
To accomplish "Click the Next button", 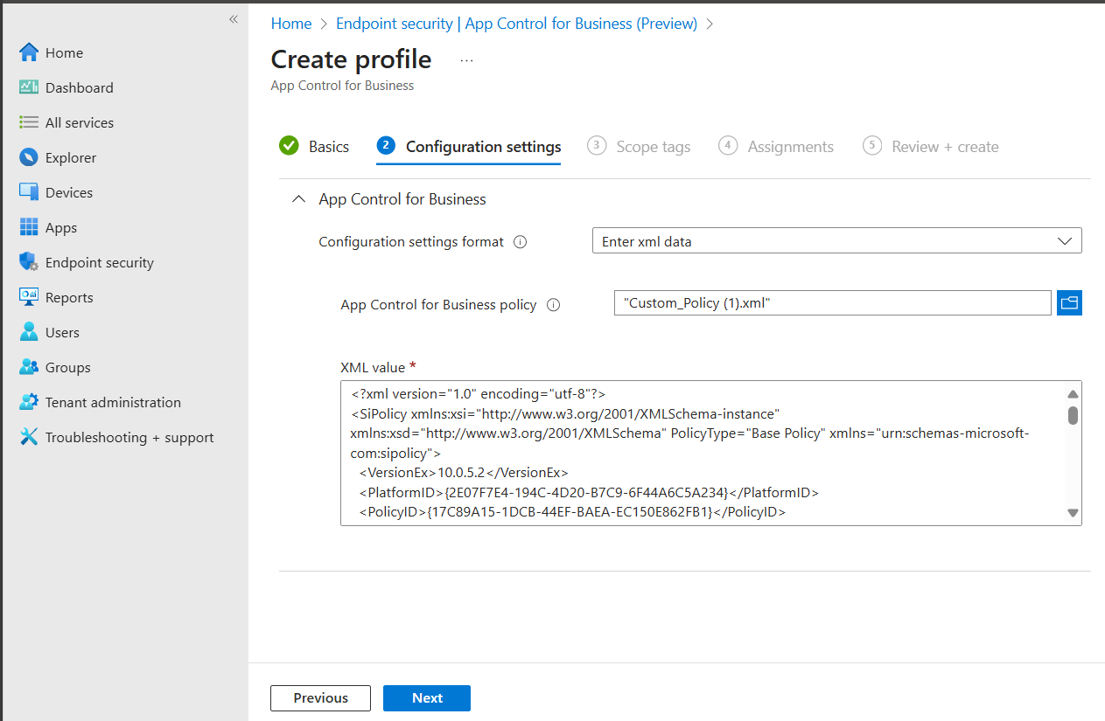I will pos(427,697).
